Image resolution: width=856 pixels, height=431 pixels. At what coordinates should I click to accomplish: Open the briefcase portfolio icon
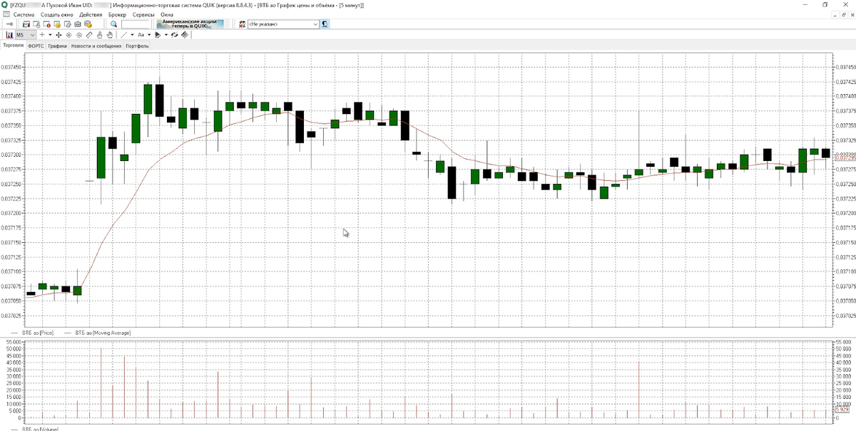77,24
